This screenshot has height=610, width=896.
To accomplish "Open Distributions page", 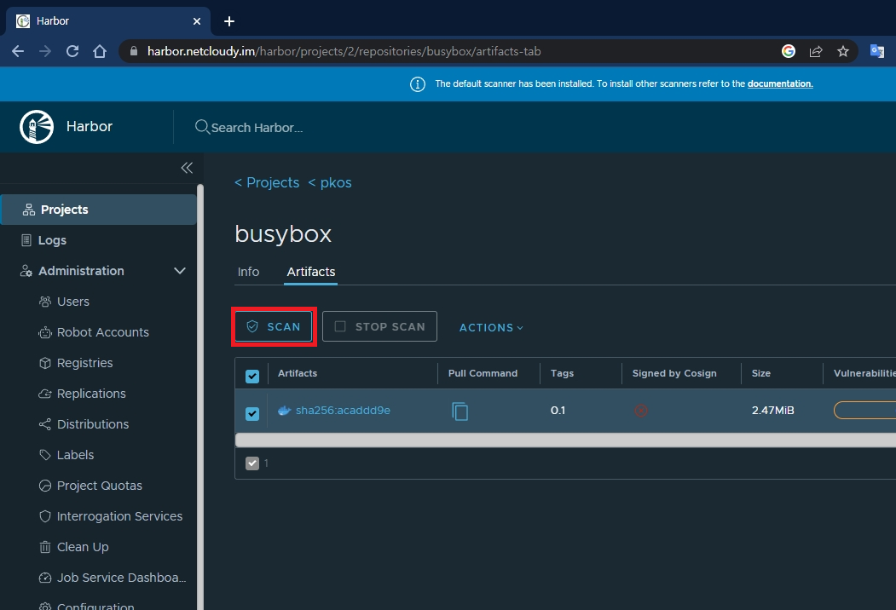I will point(93,424).
